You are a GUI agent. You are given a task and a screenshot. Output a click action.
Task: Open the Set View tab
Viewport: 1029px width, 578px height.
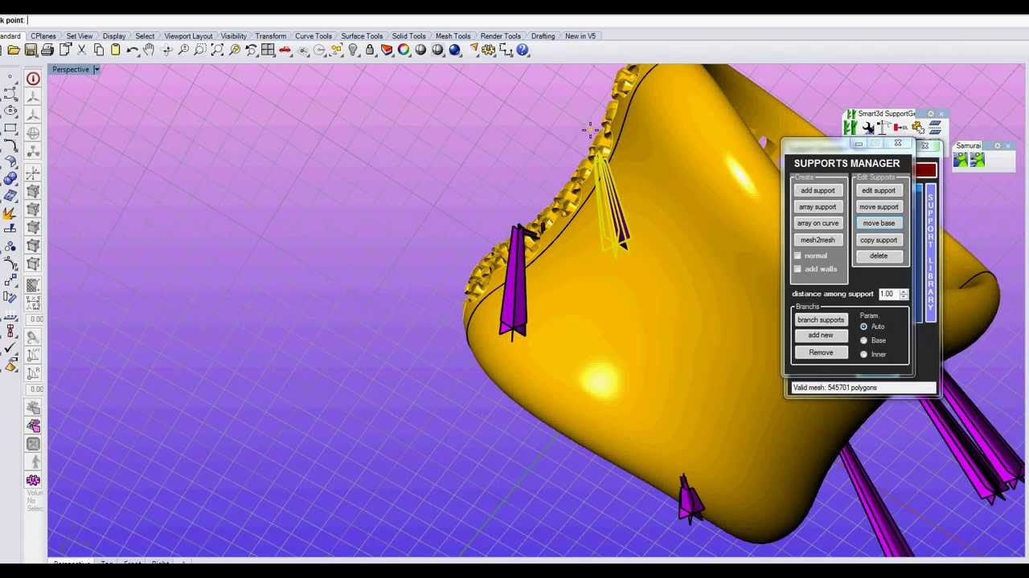(79, 36)
